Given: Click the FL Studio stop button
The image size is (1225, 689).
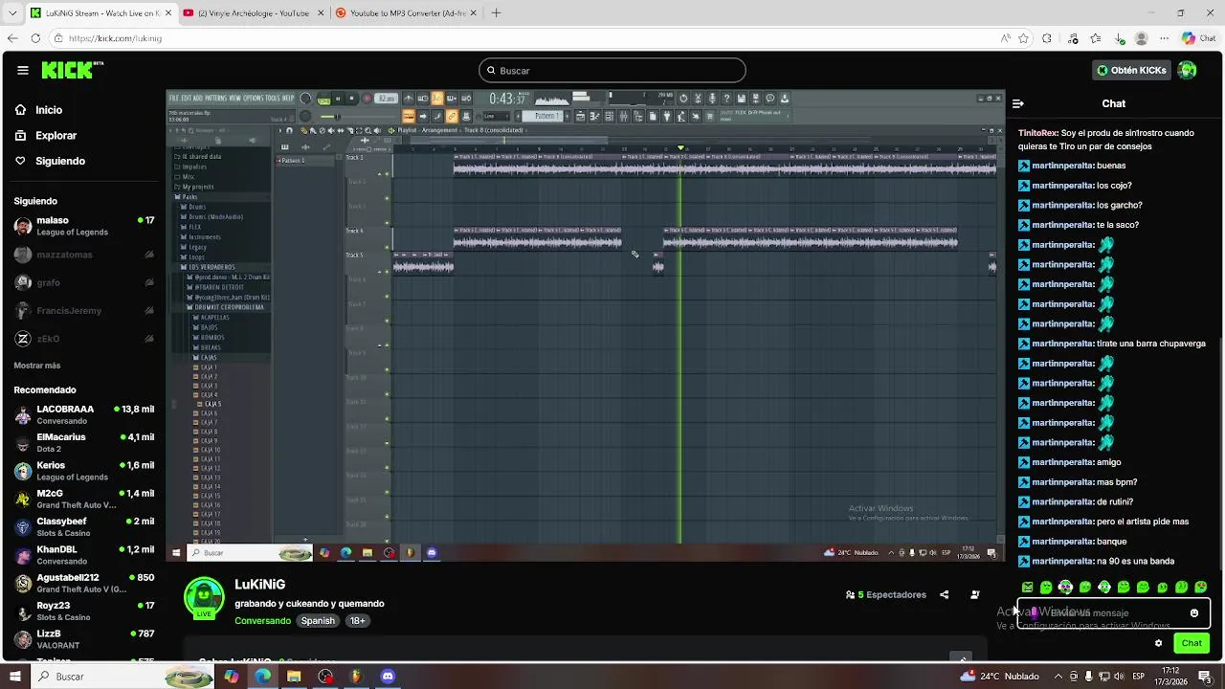Looking at the screenshot, I should 351,99.
